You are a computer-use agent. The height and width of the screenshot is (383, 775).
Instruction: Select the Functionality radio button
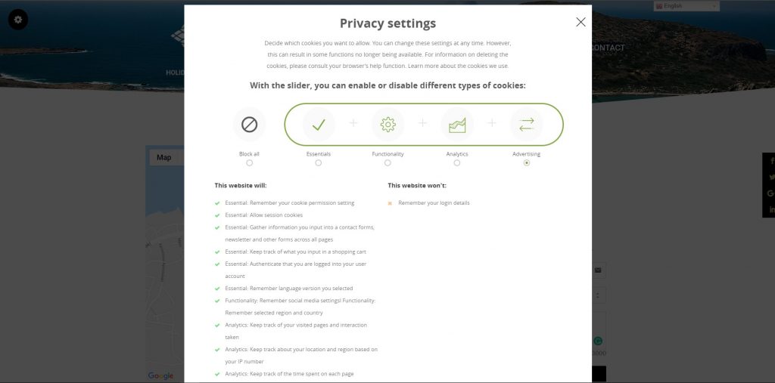pos(387,163)
